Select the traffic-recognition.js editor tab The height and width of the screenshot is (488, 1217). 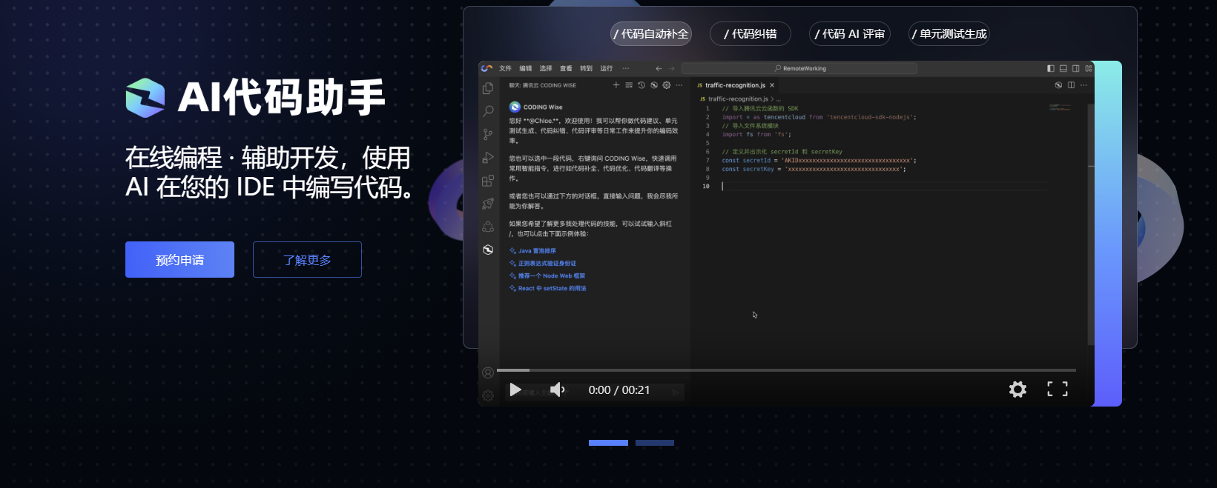pyautogui.click(x=734, y=85)
